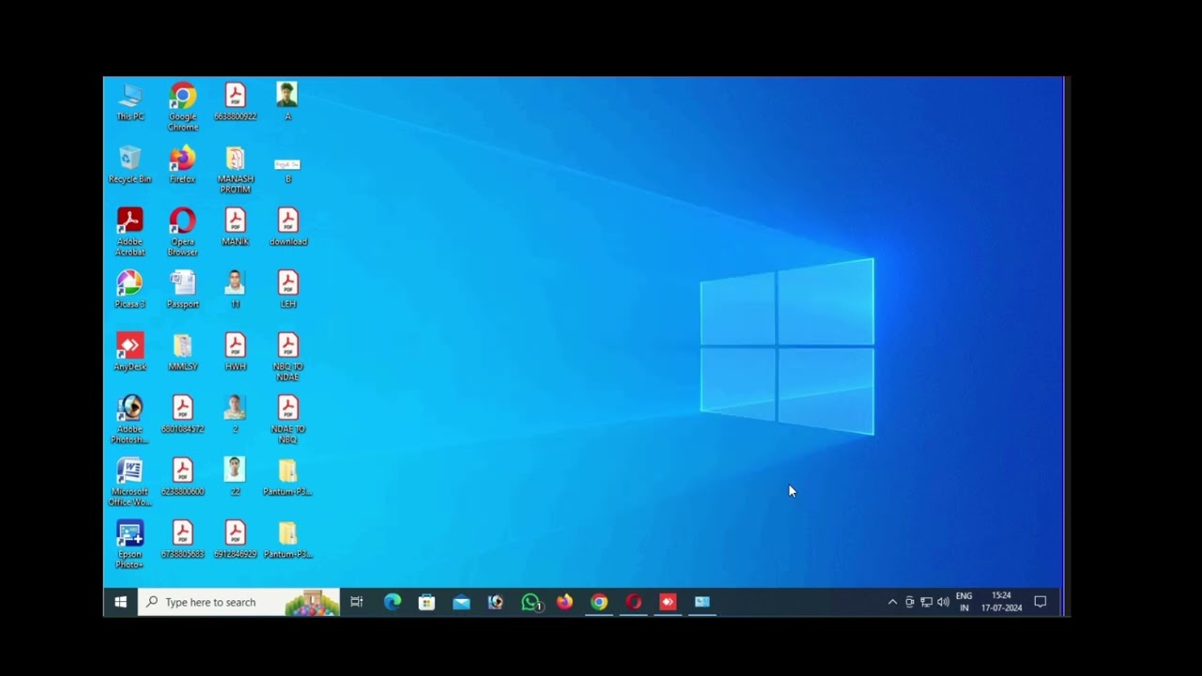Select the photo file named A
The width and height of the screenshot is (1202, 676).
click(287, 102)
